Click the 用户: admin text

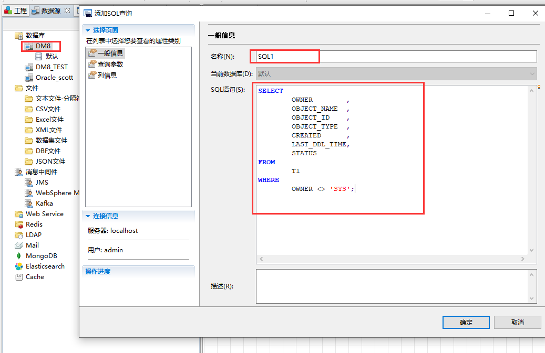click(x=105, y=250)
